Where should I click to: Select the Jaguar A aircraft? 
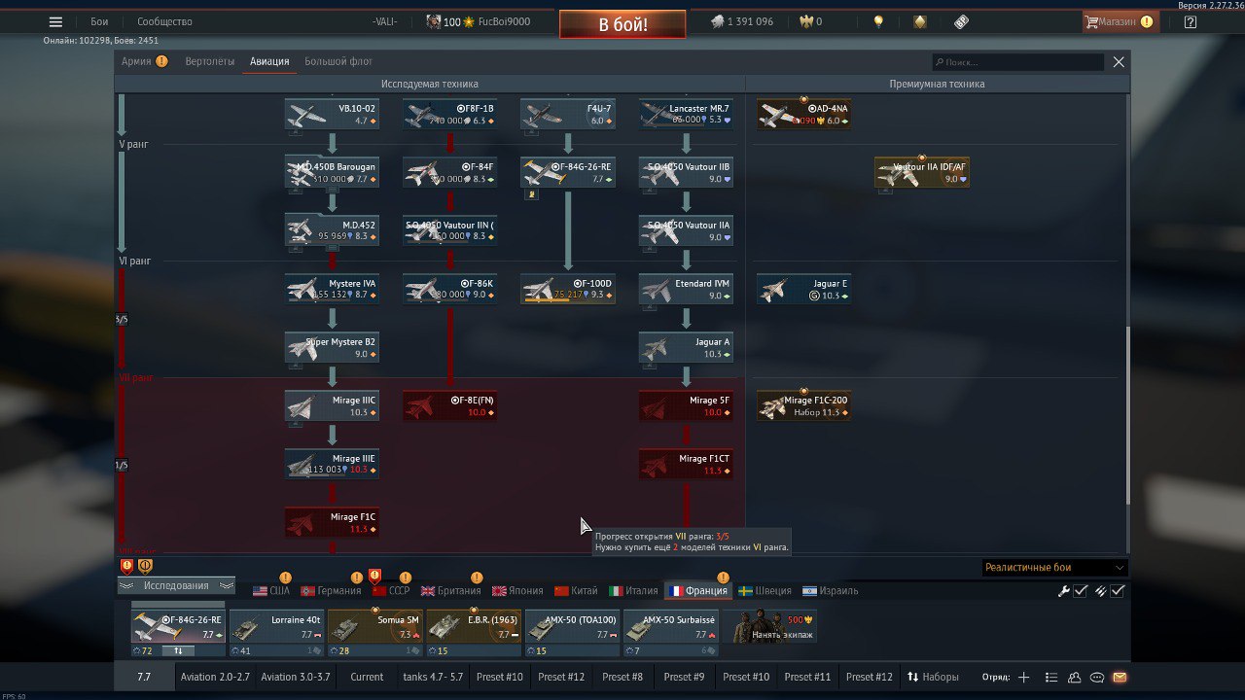tap(686, 348)
